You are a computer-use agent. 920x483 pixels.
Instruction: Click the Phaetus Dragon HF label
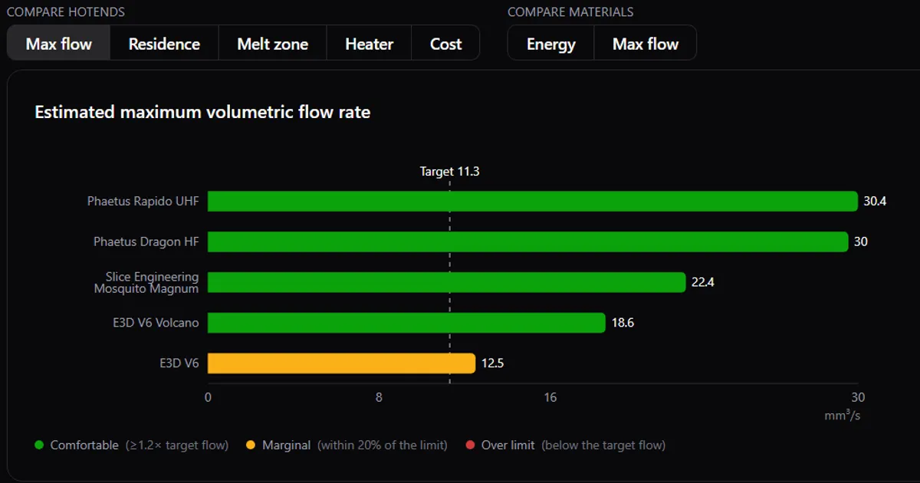(146, 242)
